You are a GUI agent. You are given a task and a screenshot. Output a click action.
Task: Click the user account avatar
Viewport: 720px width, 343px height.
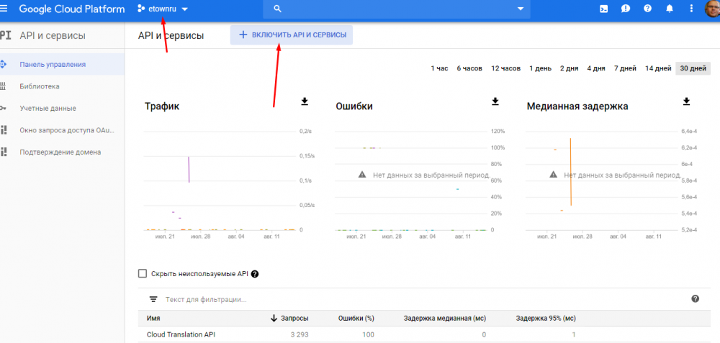pos(713,9)
